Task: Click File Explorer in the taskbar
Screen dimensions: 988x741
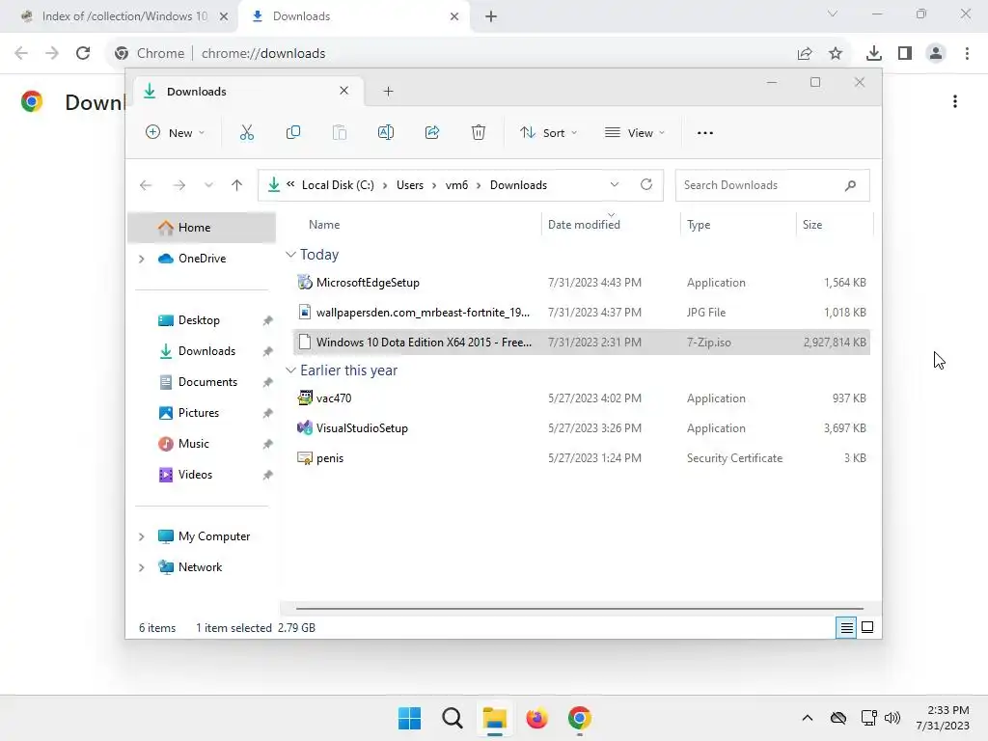Action: coord(495,718)
